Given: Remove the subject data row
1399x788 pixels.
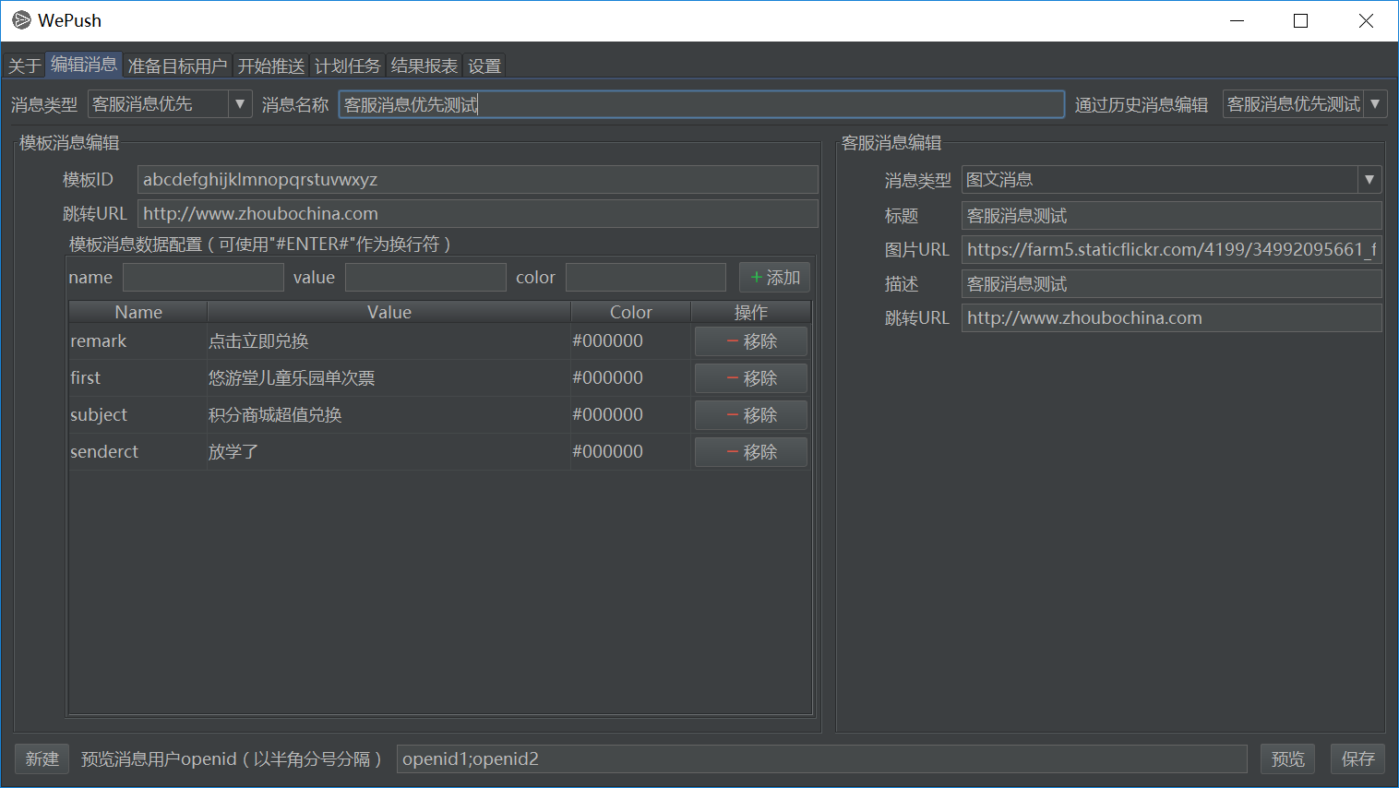Looking at the screenshot, I should tap(750, 414).
